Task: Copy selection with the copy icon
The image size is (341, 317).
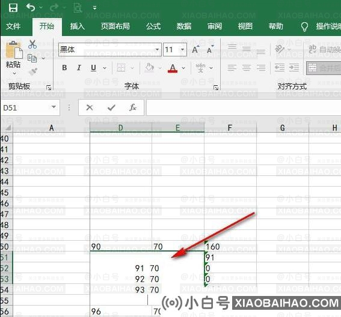Action: 32,58
